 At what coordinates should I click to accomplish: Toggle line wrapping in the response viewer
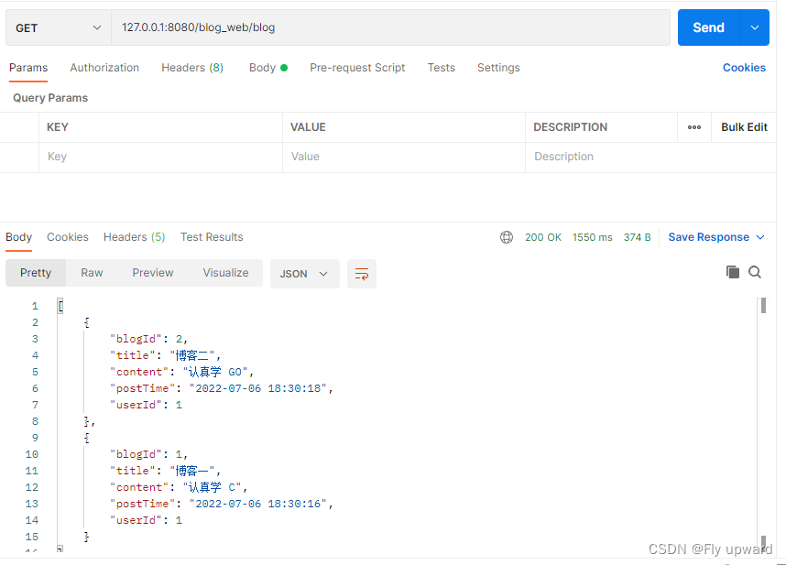[x=361, y=273]
